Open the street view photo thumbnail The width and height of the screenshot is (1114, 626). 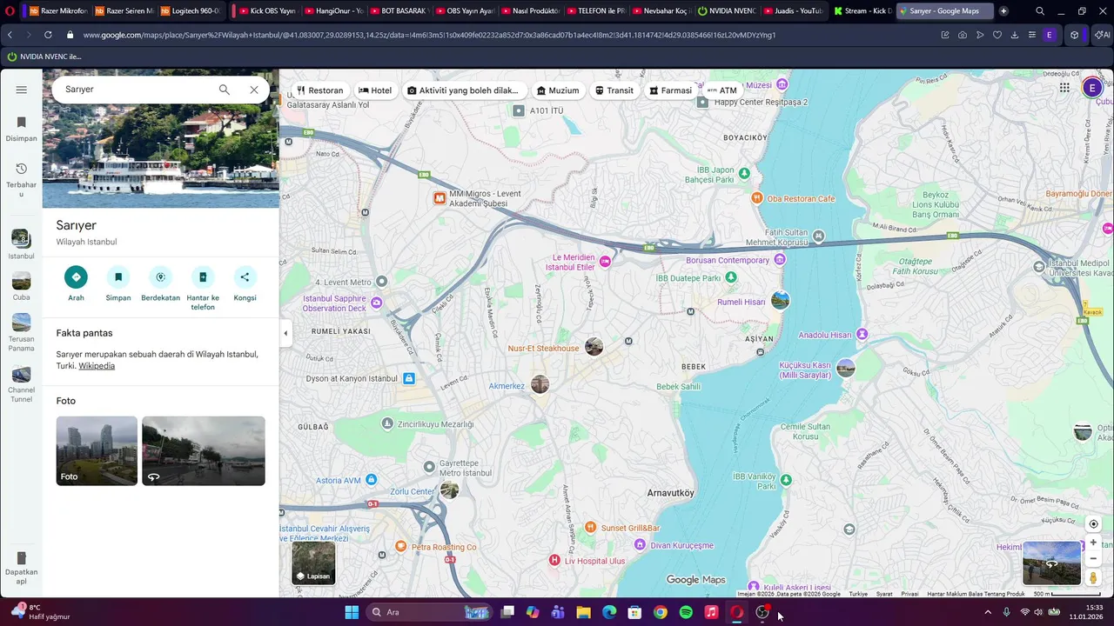coord(204,450)
